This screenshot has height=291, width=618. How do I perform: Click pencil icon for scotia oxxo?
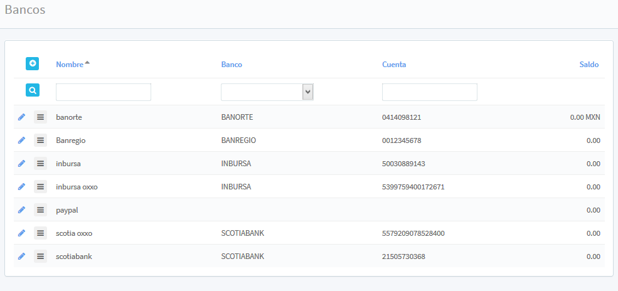[21, 233]
